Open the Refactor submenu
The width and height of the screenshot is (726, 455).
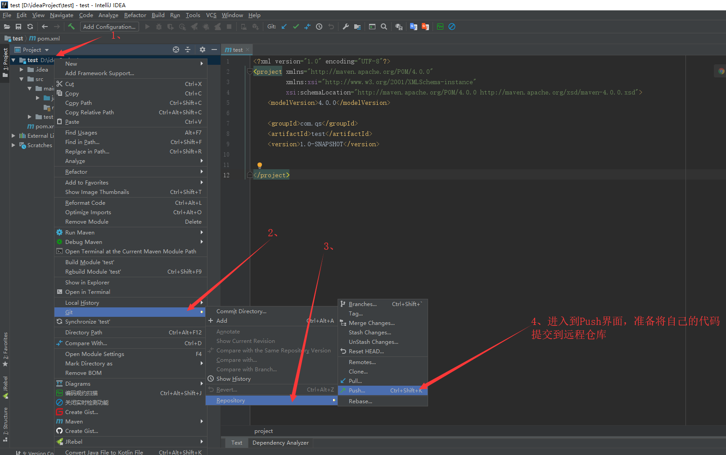(x=131, y=172)
